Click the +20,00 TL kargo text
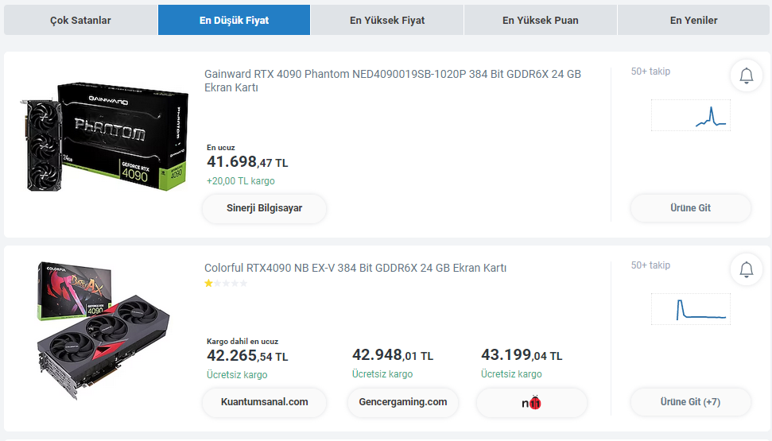 (241, 181)
